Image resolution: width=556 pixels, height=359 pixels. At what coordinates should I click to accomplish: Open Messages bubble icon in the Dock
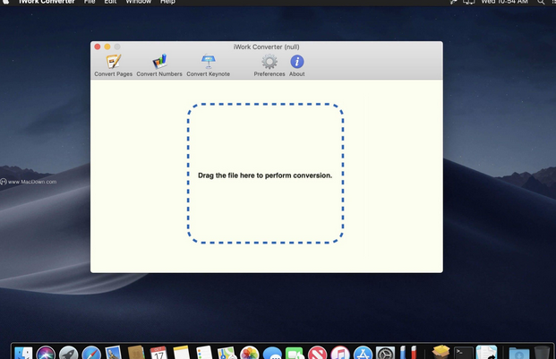click(x=272, y=353)
